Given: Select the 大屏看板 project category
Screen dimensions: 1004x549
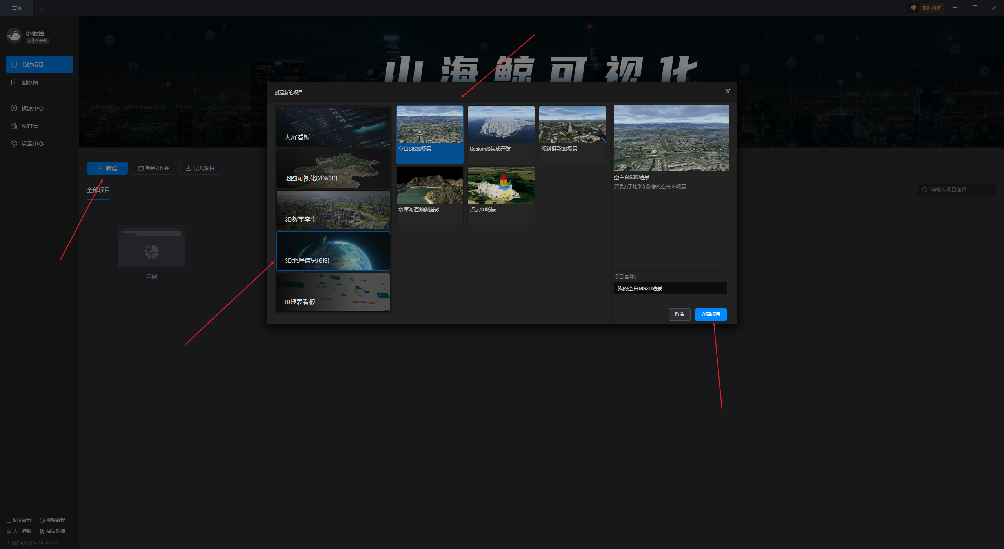Looking at the screenshot, I should [333, 127].
